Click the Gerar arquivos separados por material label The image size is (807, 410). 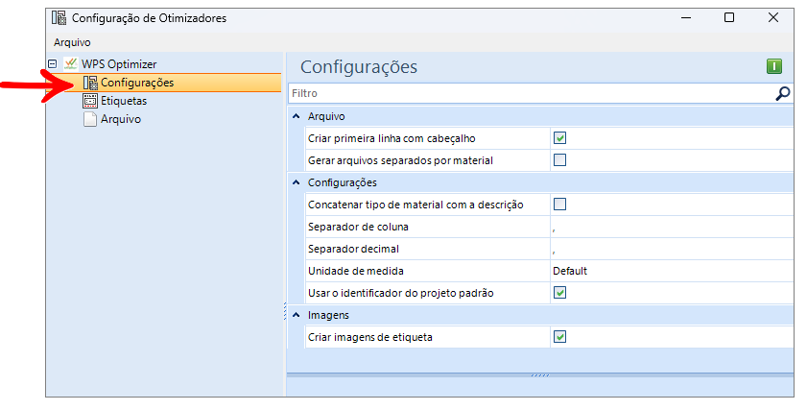(400, 160)
